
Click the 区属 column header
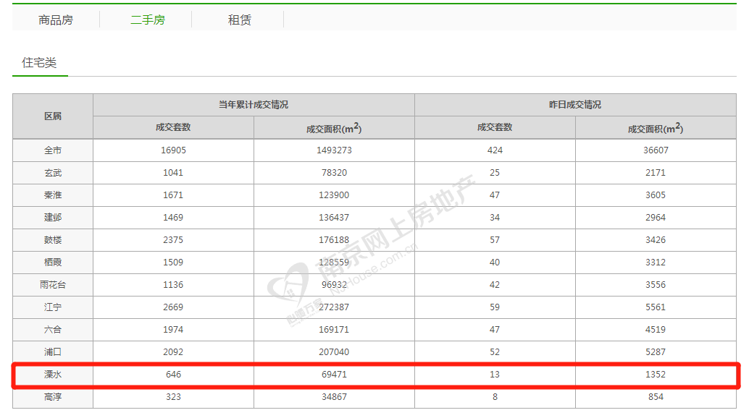click(53, 116)
